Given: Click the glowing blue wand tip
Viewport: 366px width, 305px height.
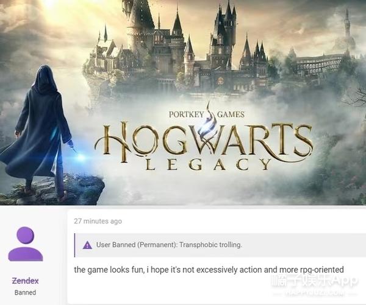Looking at the screenshot, I should coord(81,157).
